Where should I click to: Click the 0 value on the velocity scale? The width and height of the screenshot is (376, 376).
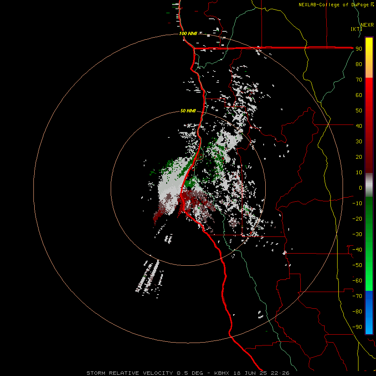point(361,188)
